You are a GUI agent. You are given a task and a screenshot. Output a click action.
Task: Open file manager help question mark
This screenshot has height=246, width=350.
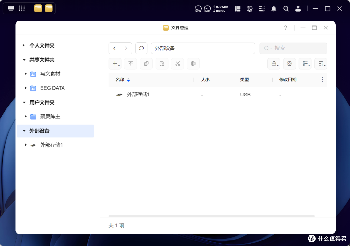pyautogui.click(x=286, y=28)
